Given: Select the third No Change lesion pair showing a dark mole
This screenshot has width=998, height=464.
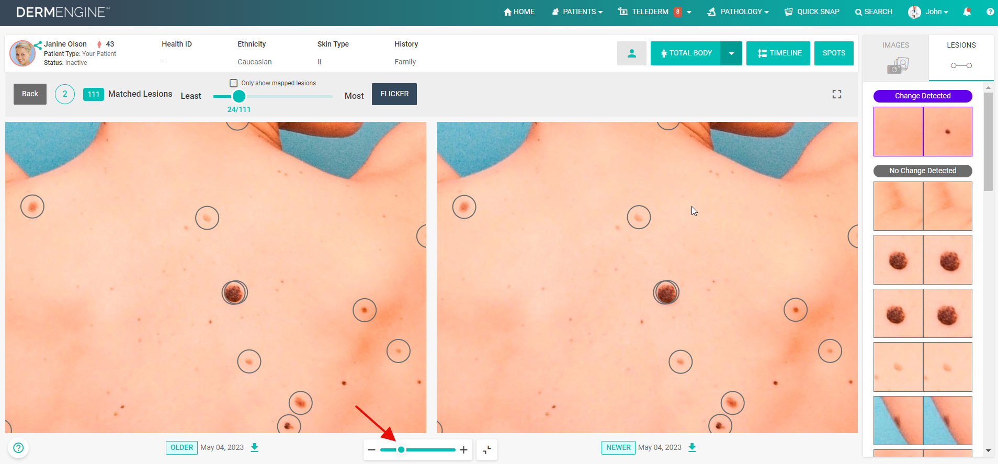Looking at the screenshot, I should pyautogui.click(x=923, y=313).
